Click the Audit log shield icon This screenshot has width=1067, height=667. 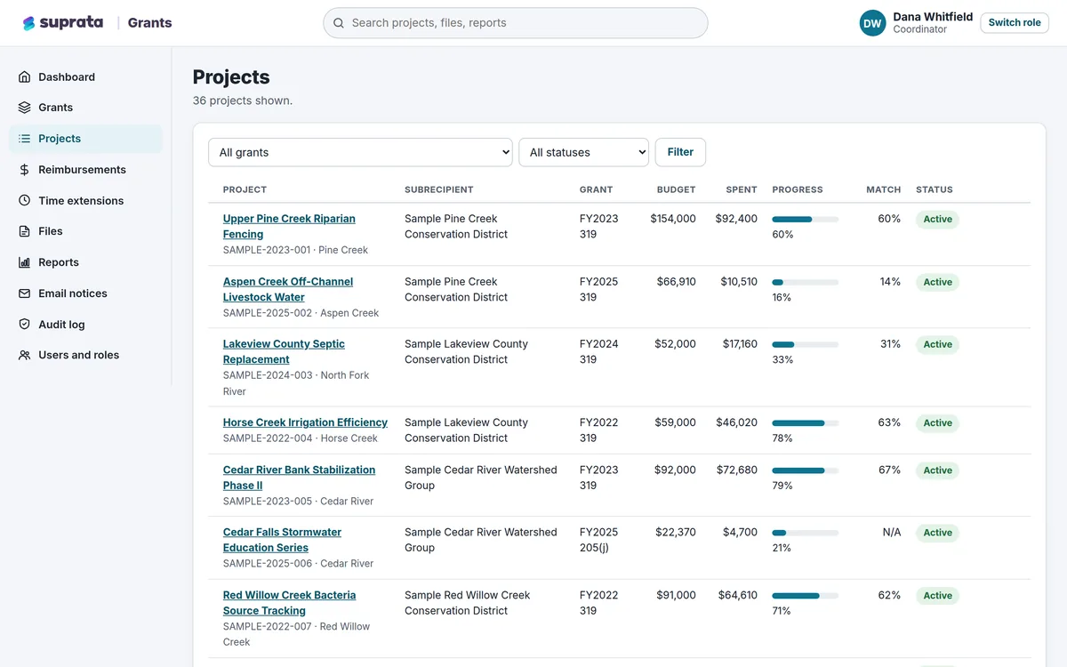[25, 325]
